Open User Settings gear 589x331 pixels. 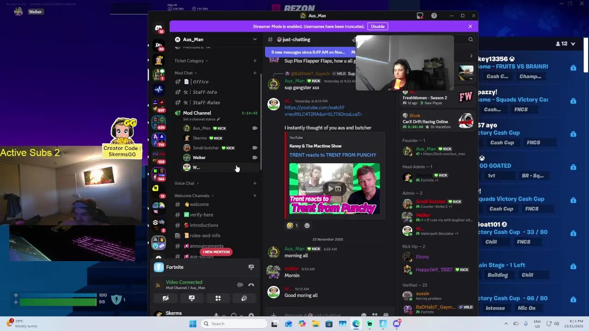tap(251, 315)
